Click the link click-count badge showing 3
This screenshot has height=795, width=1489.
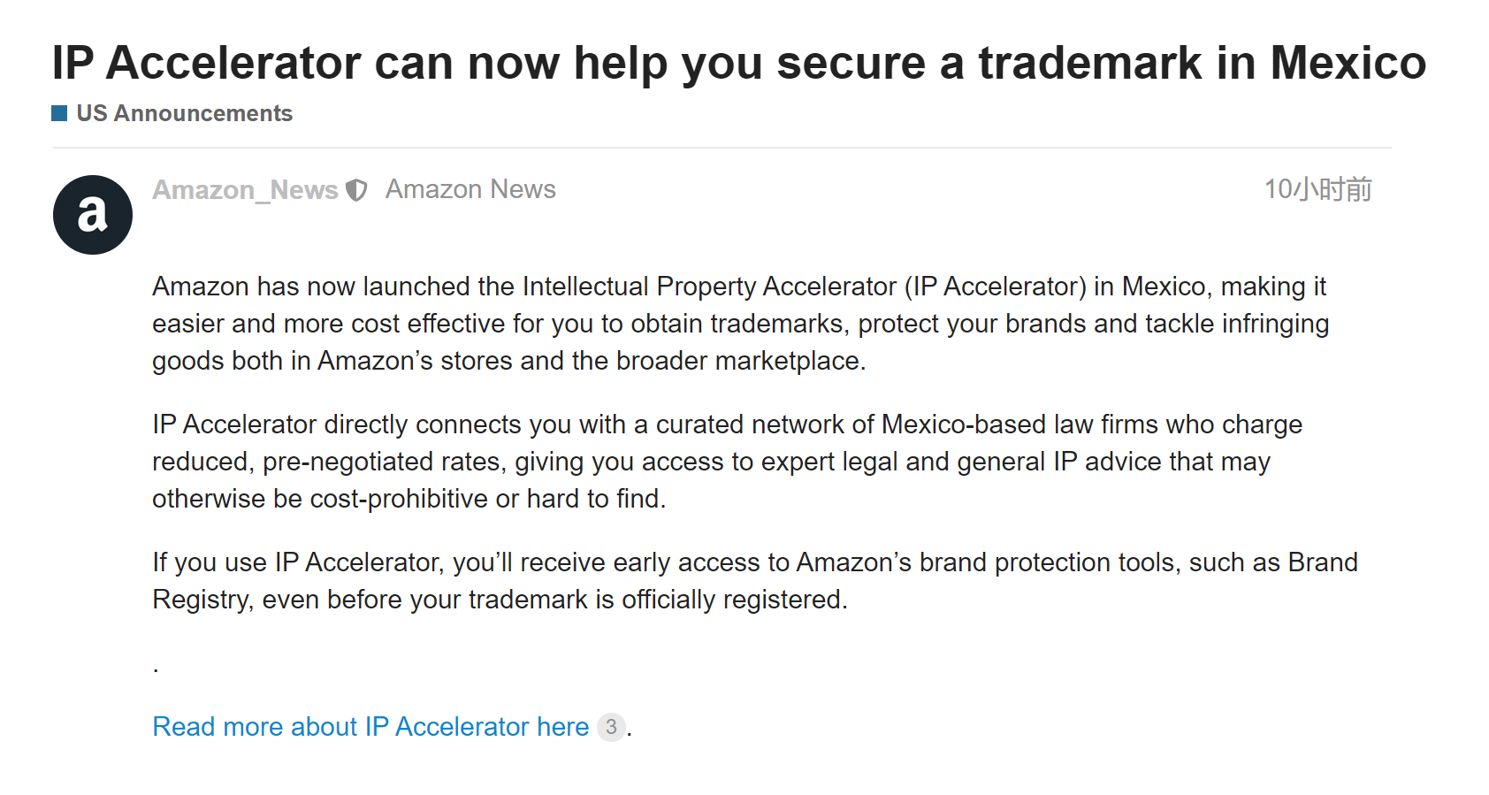pos(611,727)
